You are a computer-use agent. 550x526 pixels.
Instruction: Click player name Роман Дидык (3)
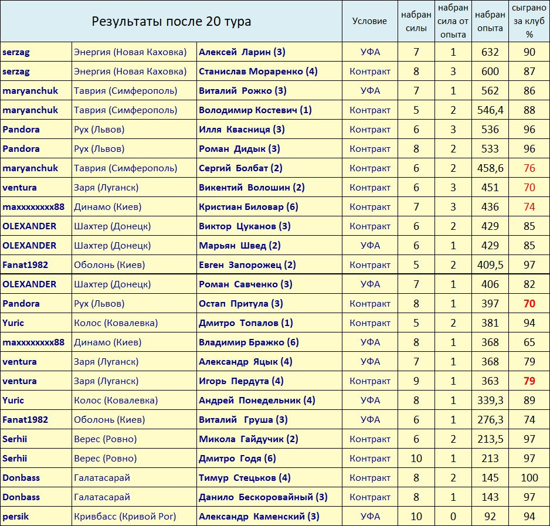pyautogui.click(x=239, y=148)
